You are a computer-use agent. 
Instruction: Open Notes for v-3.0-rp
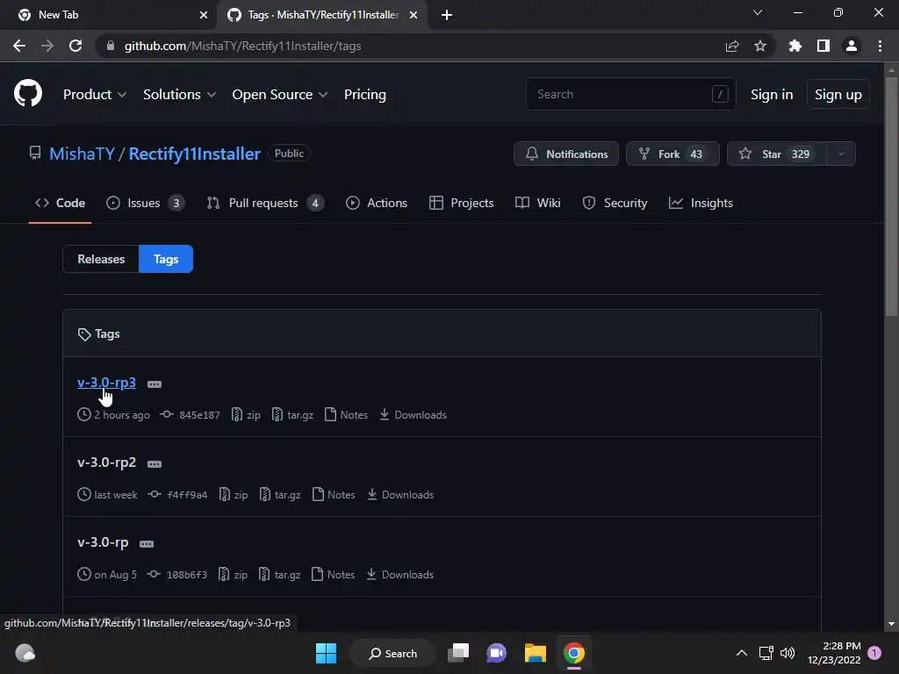pyautogui.click(x=333, y=574)
